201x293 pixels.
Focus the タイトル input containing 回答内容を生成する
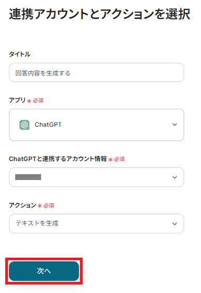pos(96,72)
